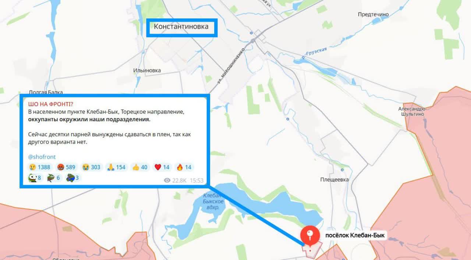Click the custom reaction with count 6
471x260 pixels.
pyautogui.click(x=53, y=178)
